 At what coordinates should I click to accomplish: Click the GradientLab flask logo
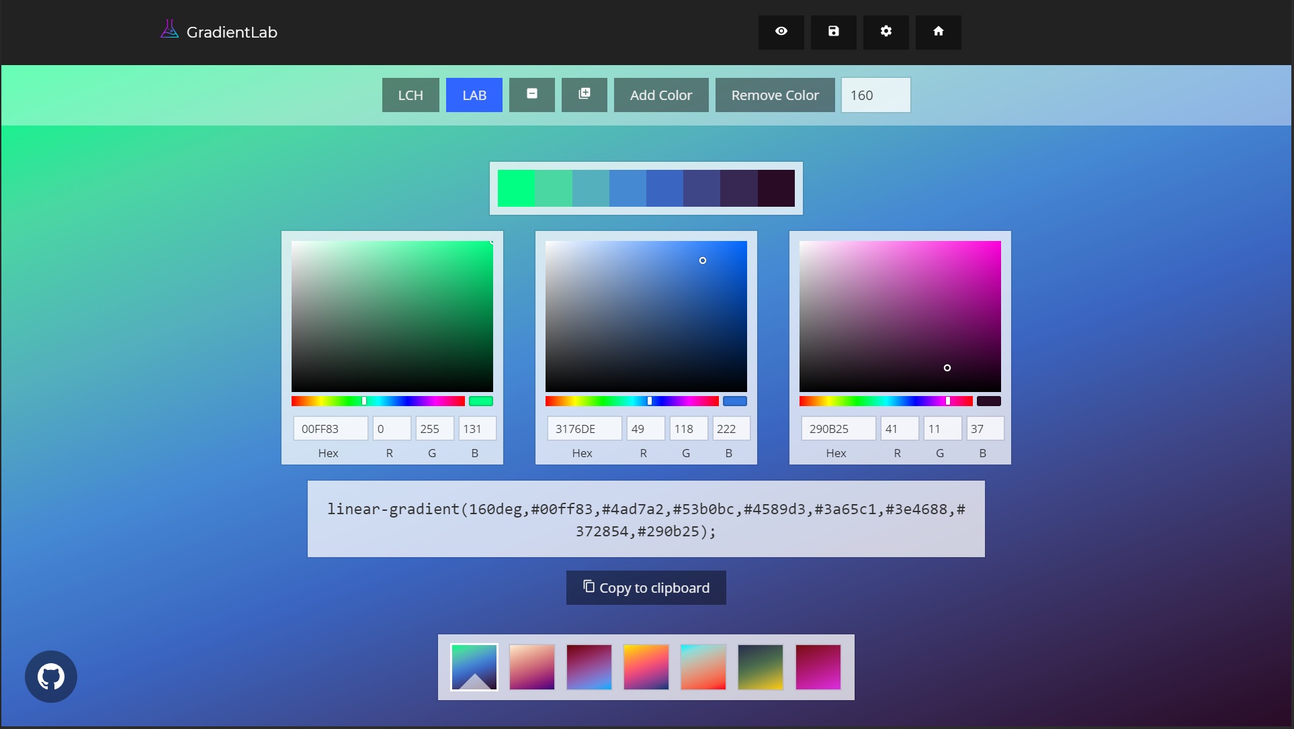tap(169, 30)
